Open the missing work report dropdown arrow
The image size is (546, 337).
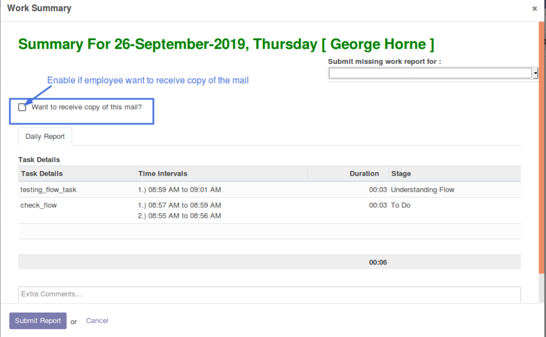click(x=535, y=74)
